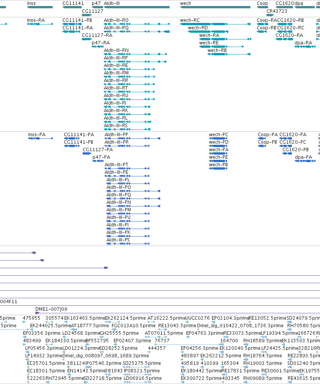This screenshot has height=384, width=320.
Task: Select the wech gene label
Action: click(x=185, y=3)
